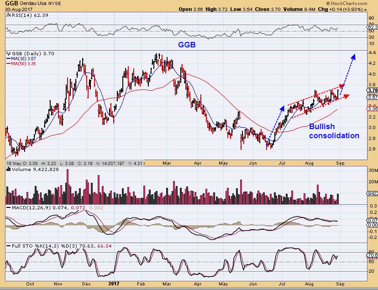Click the 0.072 MACD signal value
This screenshot has height=290, width=378.
pyautogui.click(x=79, y=207)
